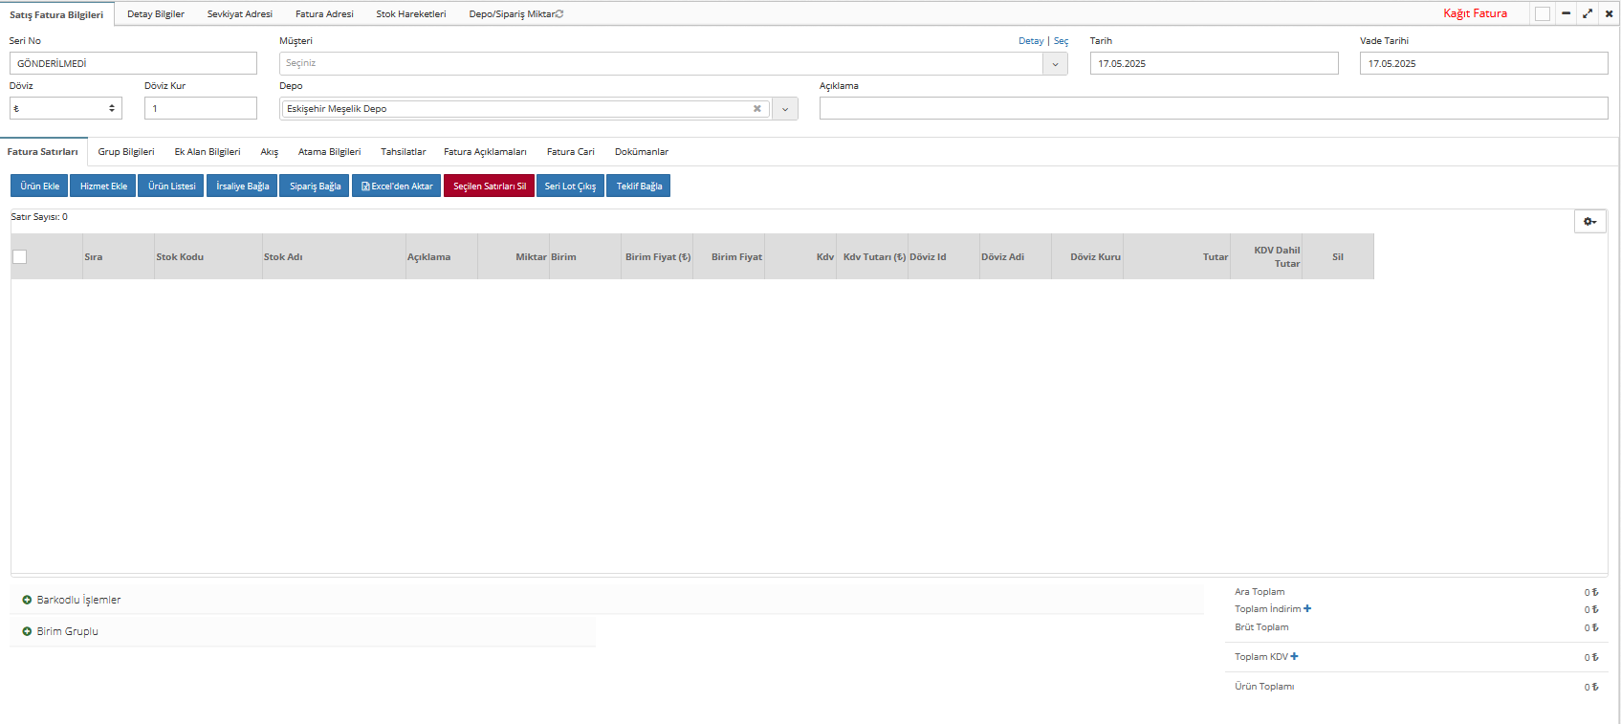Clear the Eskişehir Meşelik Depo selection
Image resolution: width=1621 pixels, height=724 pixels.
pos(756,109)
